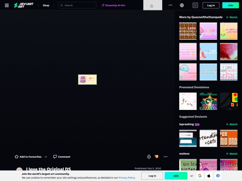
Task: Click the circular share icon below artwork
Action: point(149,157)
